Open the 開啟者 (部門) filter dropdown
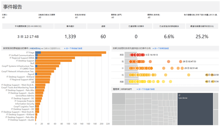This screenshot has height=128, width=221. point(113,18)
